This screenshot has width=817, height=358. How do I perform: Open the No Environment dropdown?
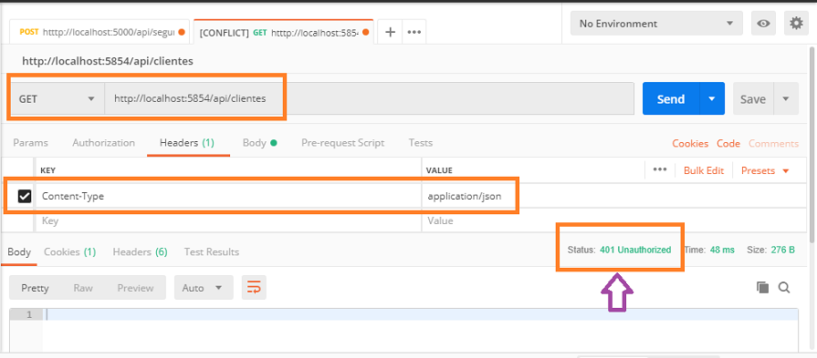656,24
